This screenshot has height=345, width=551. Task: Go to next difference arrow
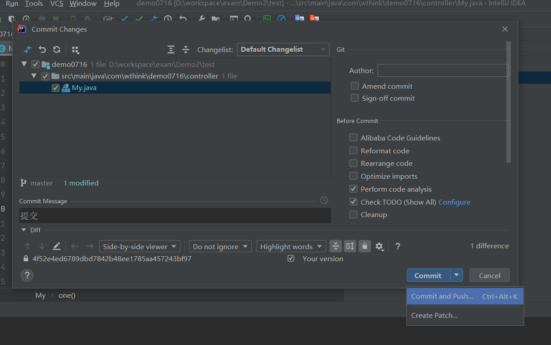42,246
